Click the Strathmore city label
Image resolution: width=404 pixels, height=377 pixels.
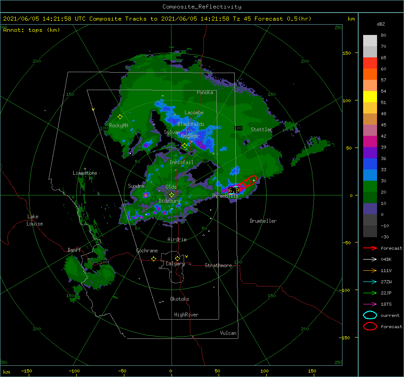pos(218,265)
